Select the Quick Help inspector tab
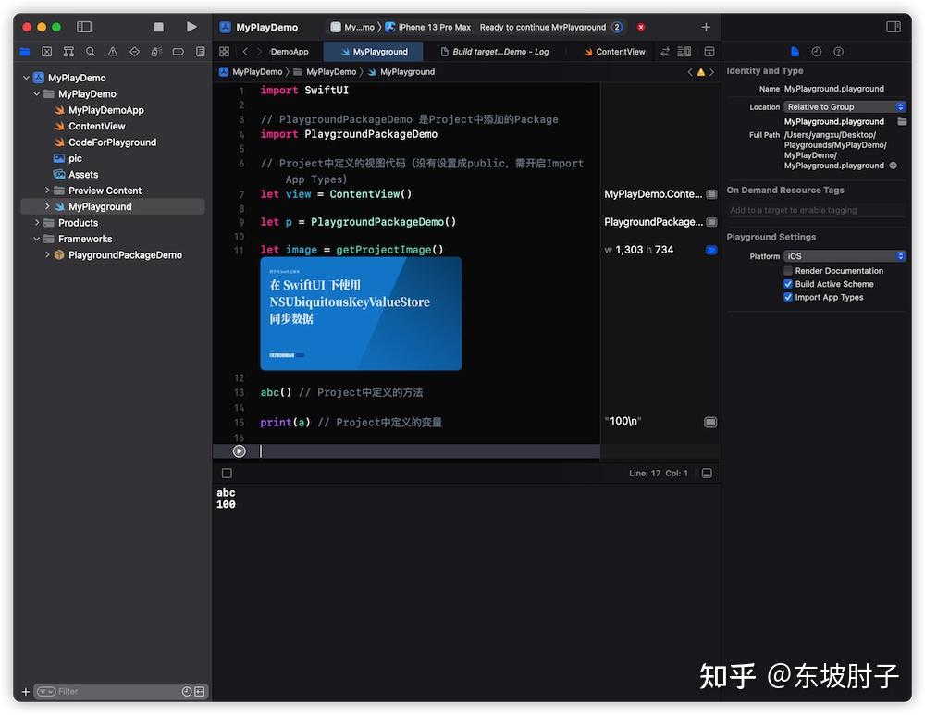Viewport: 925px width, 715px height. point(838,52)
